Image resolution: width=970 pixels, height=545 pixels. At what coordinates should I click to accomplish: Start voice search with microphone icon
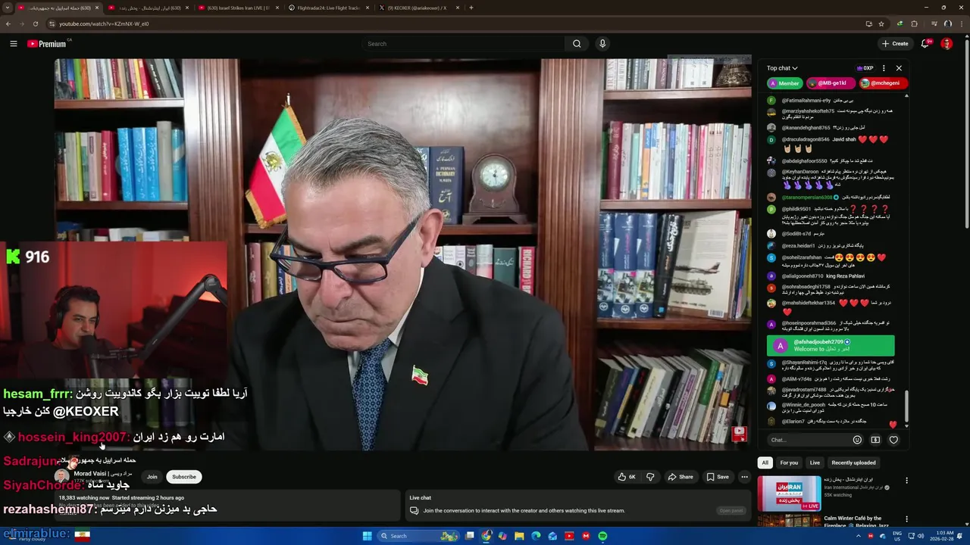pyautogui.click(x=602, y=44)
